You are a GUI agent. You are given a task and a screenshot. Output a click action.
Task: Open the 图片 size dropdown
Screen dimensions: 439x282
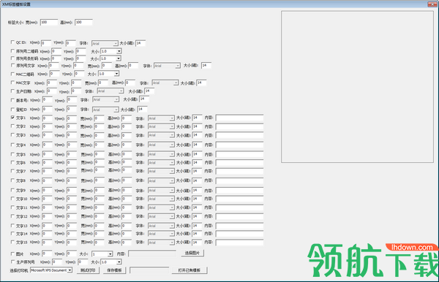(x=110, y=254)
